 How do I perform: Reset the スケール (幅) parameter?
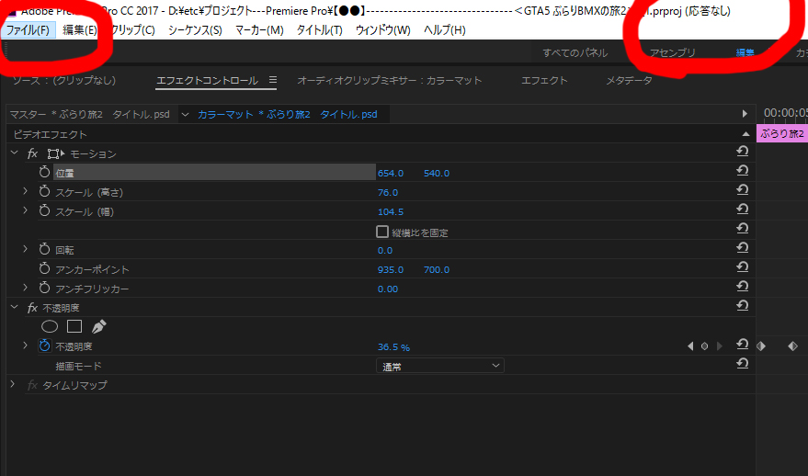(x=742, y=210)
